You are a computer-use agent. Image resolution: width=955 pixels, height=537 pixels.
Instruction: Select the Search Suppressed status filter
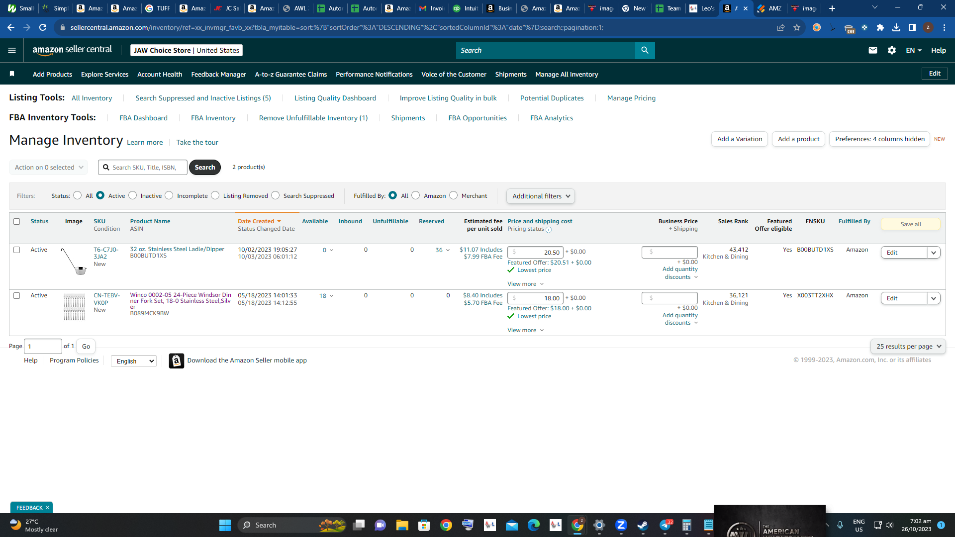coord(276,195)
